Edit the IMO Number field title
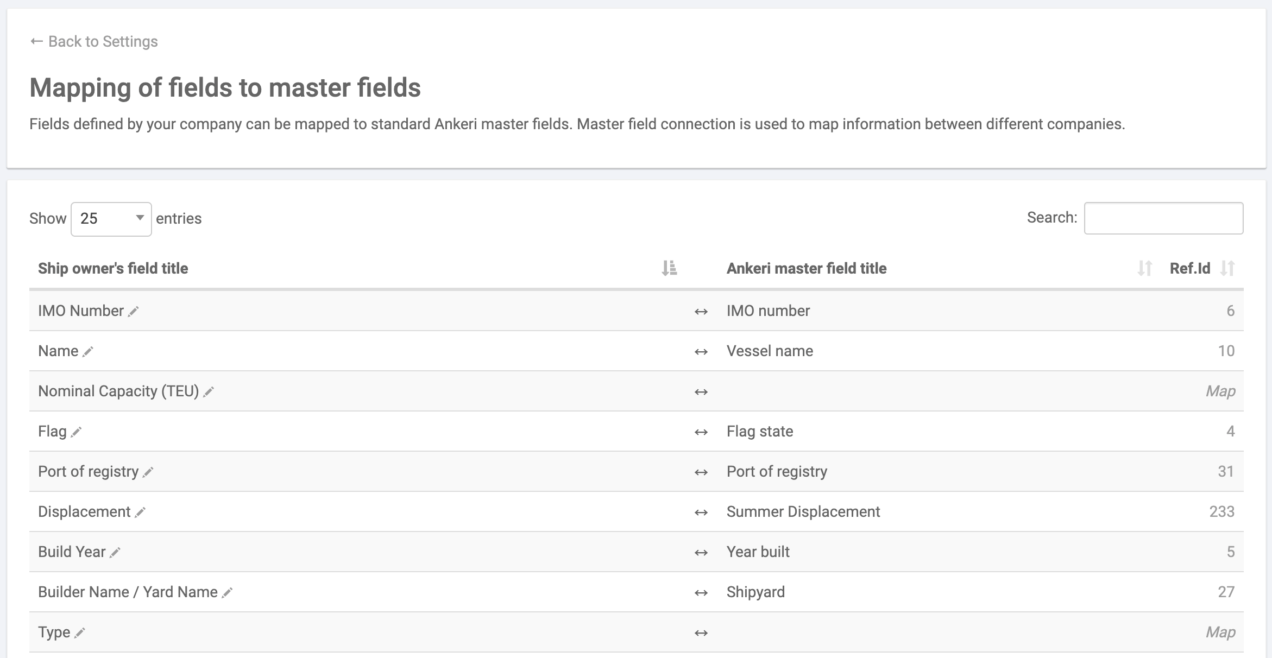 [x=134, y=312]
